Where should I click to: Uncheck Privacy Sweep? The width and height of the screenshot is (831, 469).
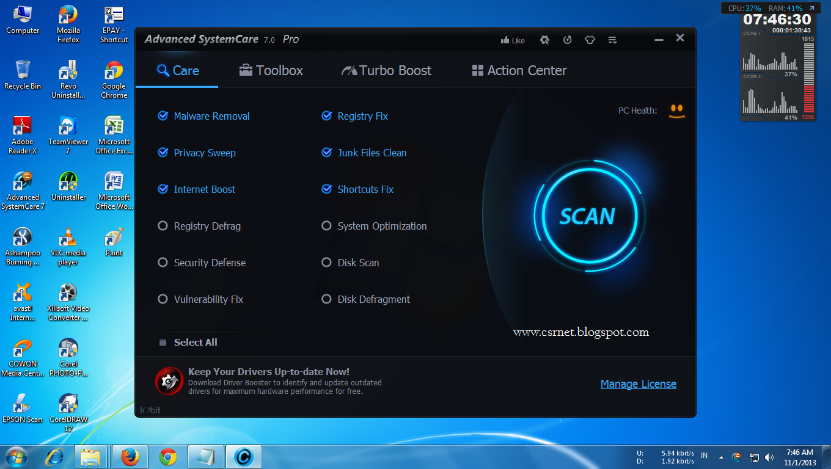click(163, 153)
